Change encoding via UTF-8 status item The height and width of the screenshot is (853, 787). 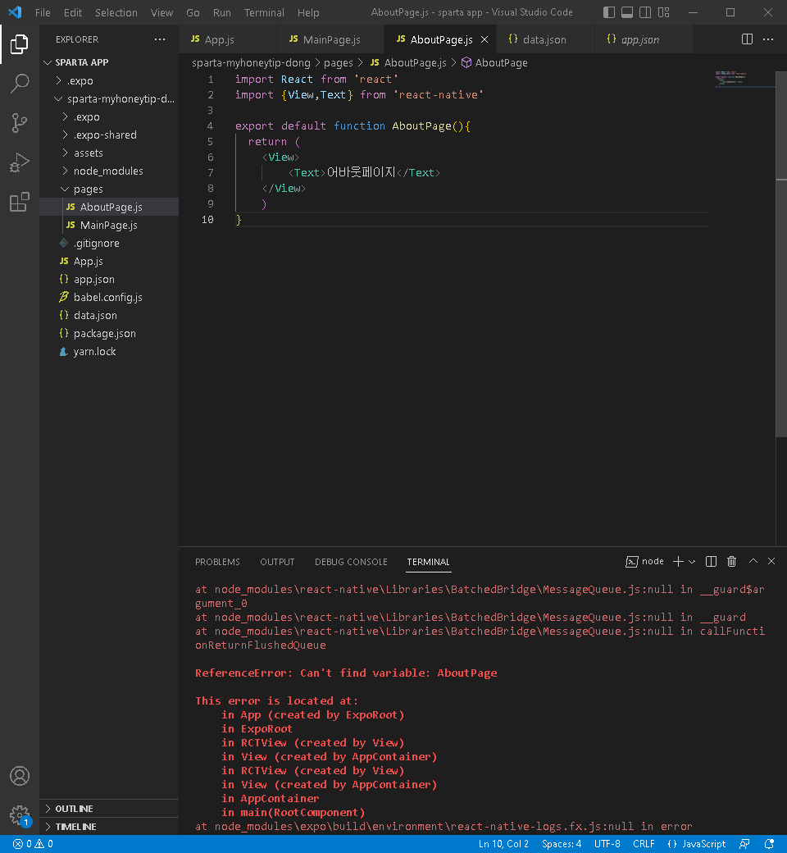[607, 844]
